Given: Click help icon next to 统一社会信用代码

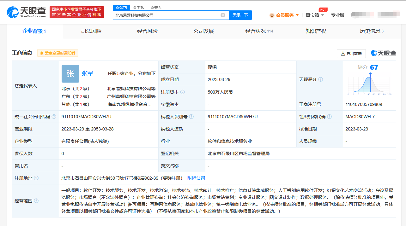Looking at the screenshot, I should [54, 117].
